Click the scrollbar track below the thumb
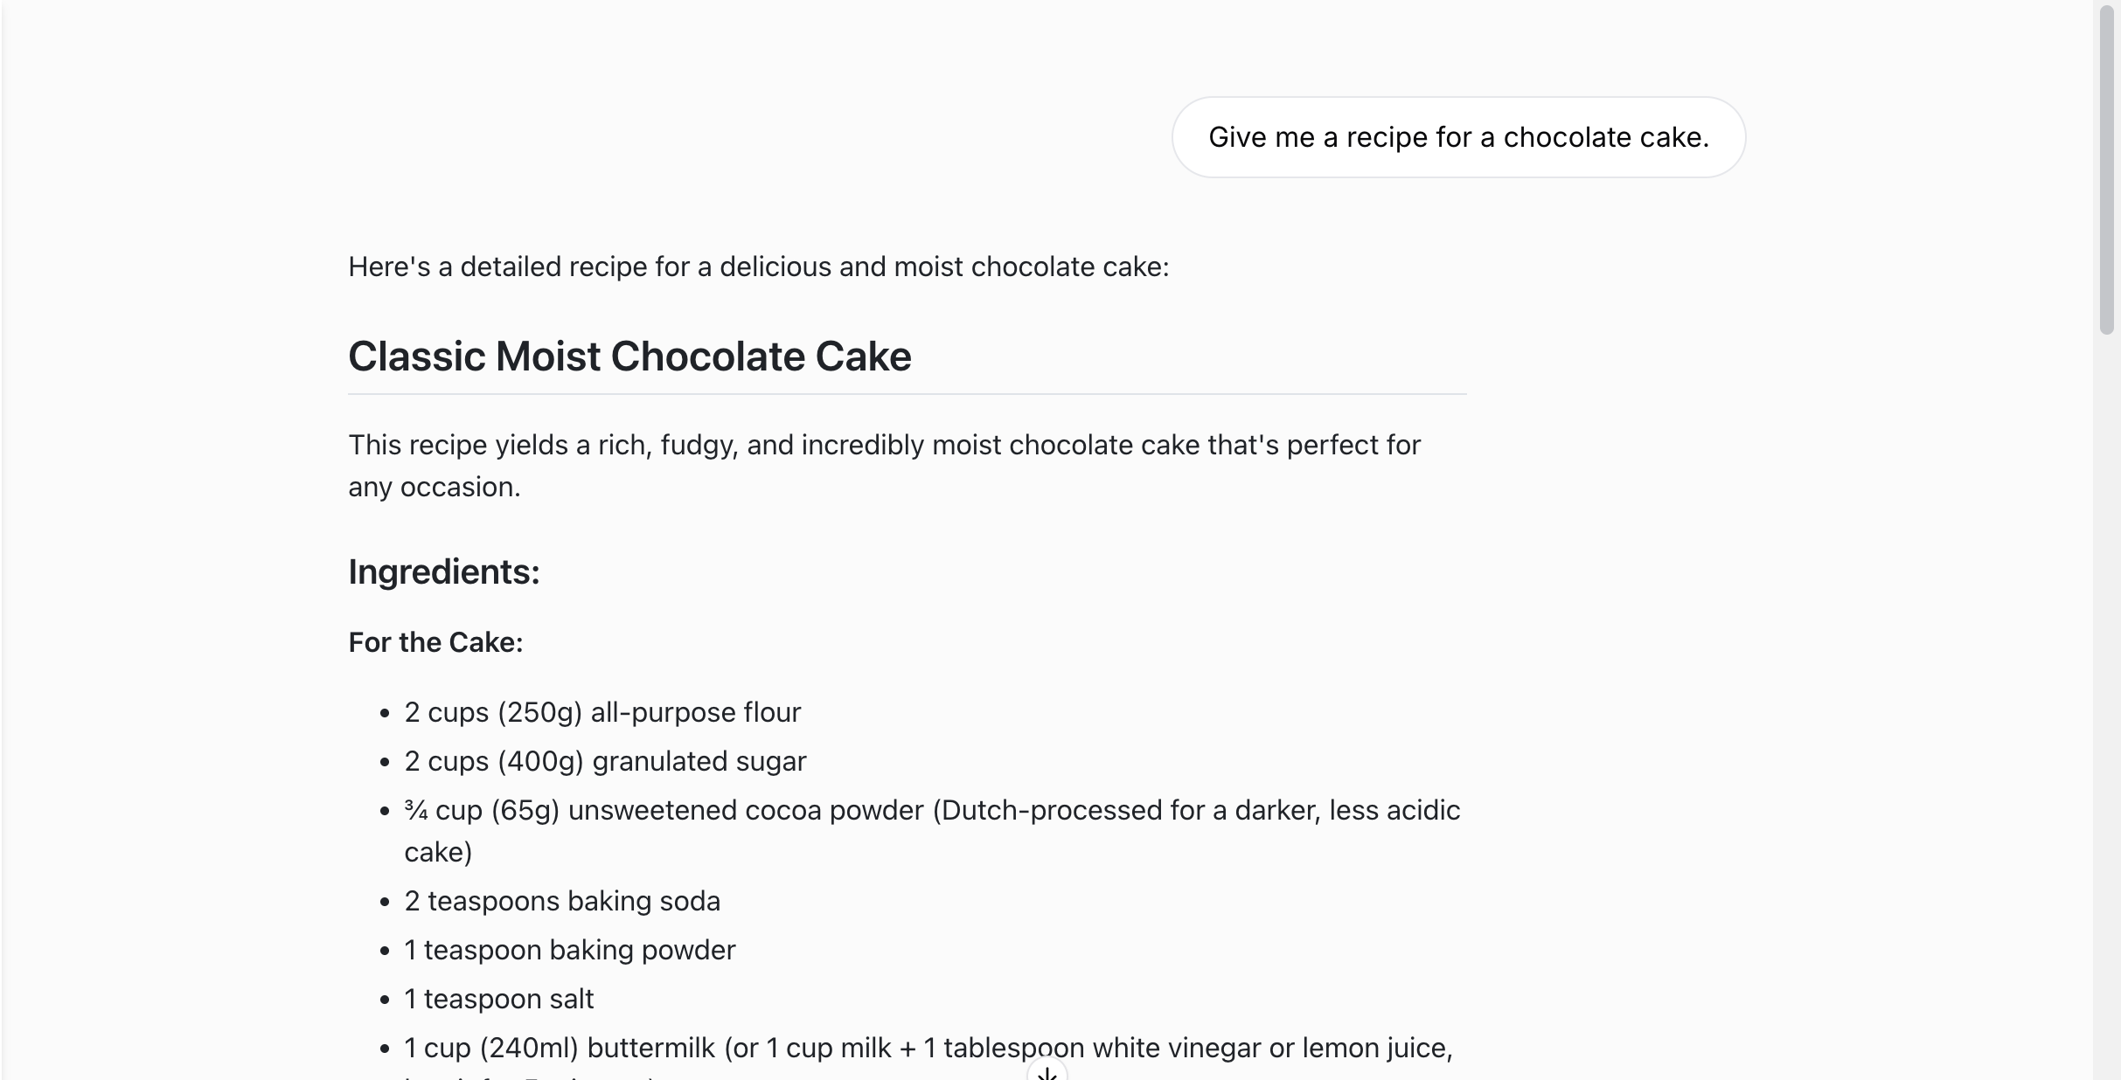Image resolution: width=2121 pixels, height=1080 pixels. click(2106, 699)
